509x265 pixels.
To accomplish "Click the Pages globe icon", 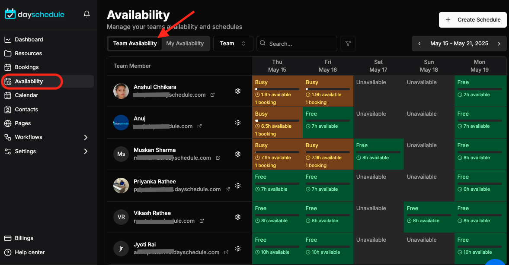I will pos(8,123).
